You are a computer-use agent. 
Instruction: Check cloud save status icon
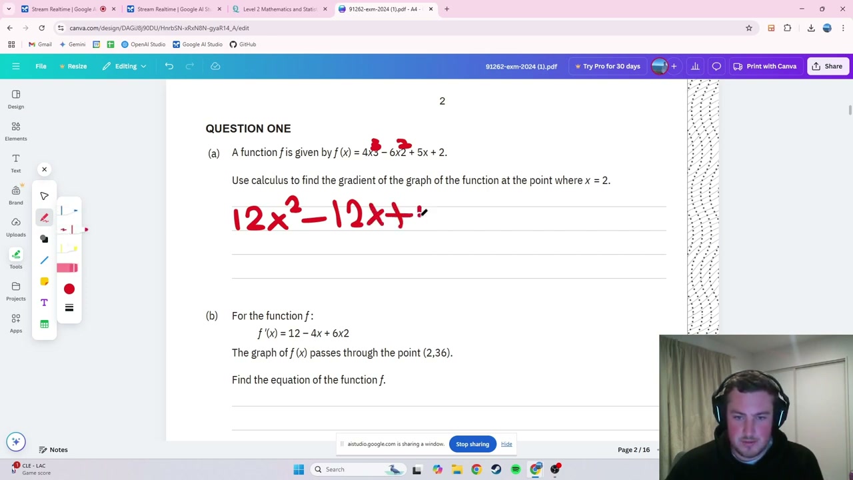pyautogui.click(x=215, y=66)
